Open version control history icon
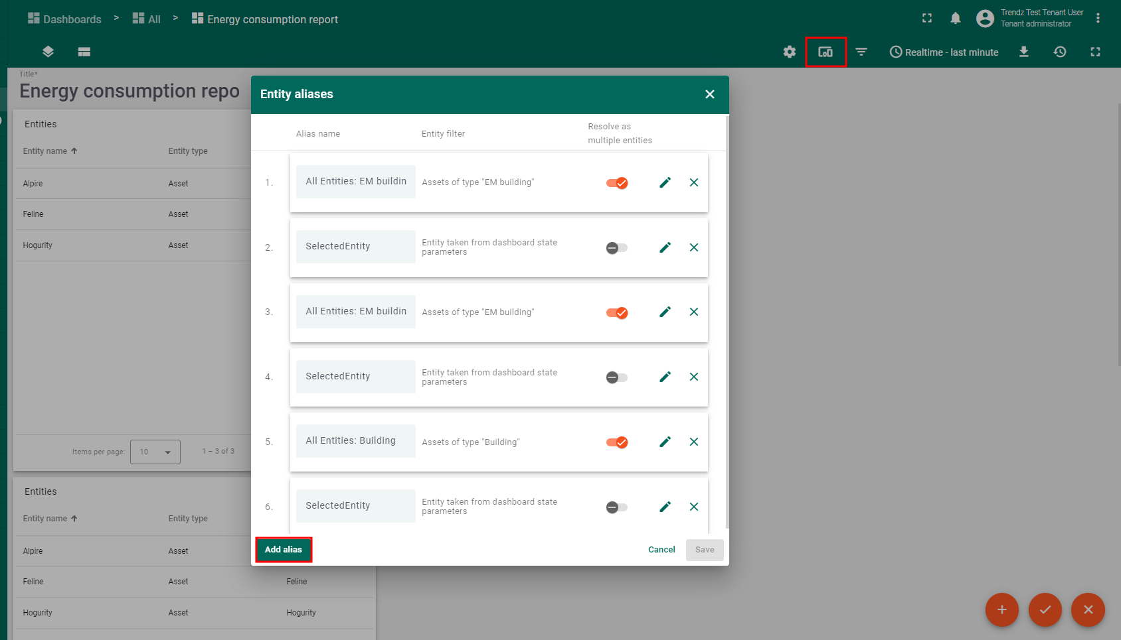The image size is (1121, 640). 1059,52
